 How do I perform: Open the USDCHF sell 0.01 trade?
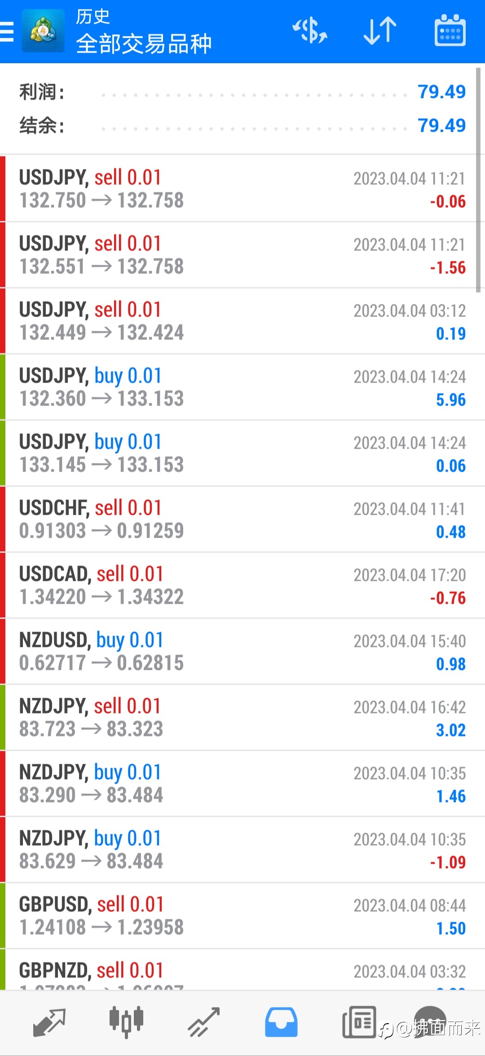pyautogui.click(x=242, y=519)
